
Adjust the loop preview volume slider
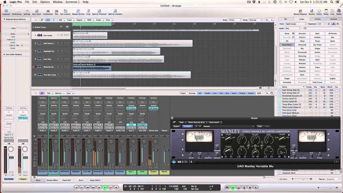pyautogui.click(x=303, y=179)
